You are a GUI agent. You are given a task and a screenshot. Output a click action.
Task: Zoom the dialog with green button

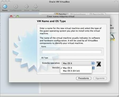point(18,16)
